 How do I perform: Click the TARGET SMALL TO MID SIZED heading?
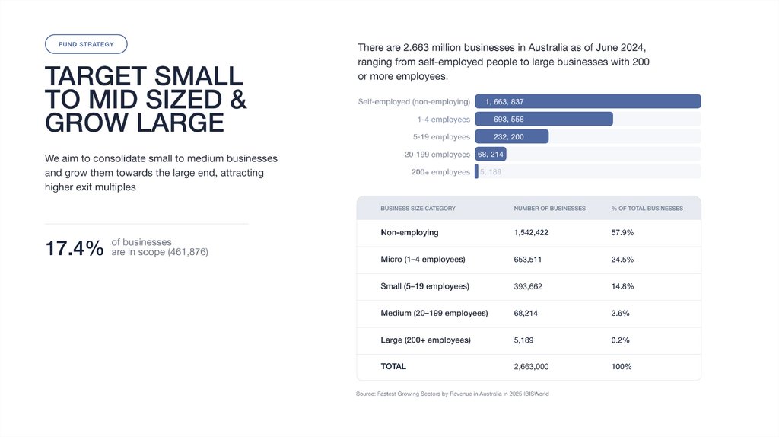pos(146,99)
